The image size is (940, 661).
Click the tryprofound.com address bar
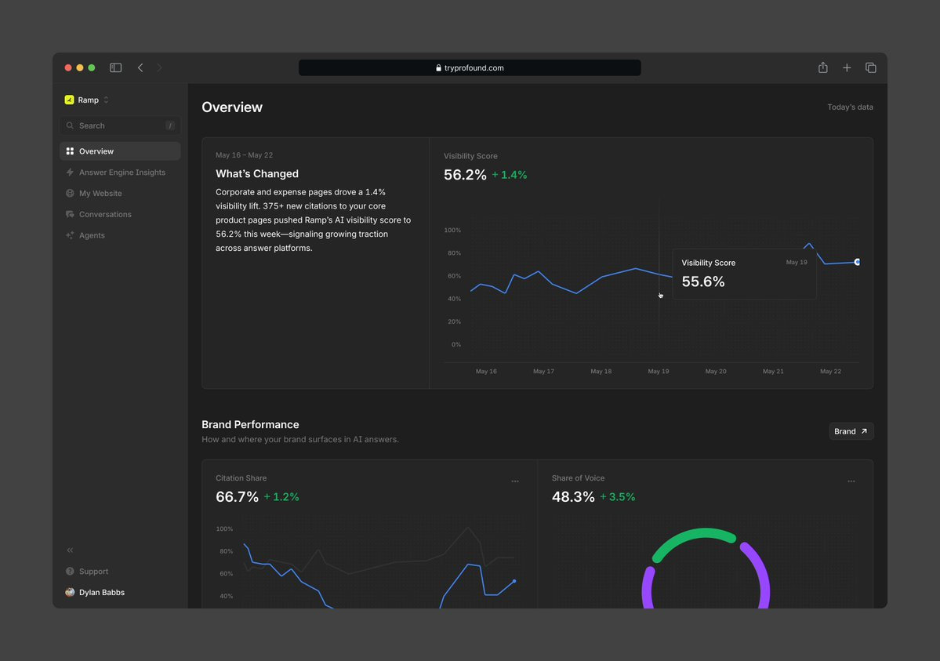470,67
